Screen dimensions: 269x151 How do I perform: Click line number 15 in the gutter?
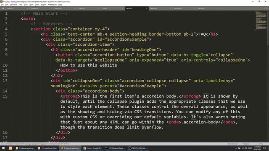(5, 96)
